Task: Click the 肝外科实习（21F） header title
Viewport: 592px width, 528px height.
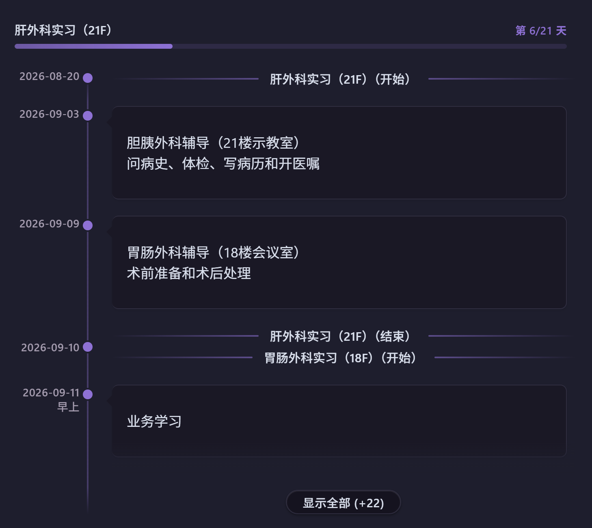Action: point(63,30)
